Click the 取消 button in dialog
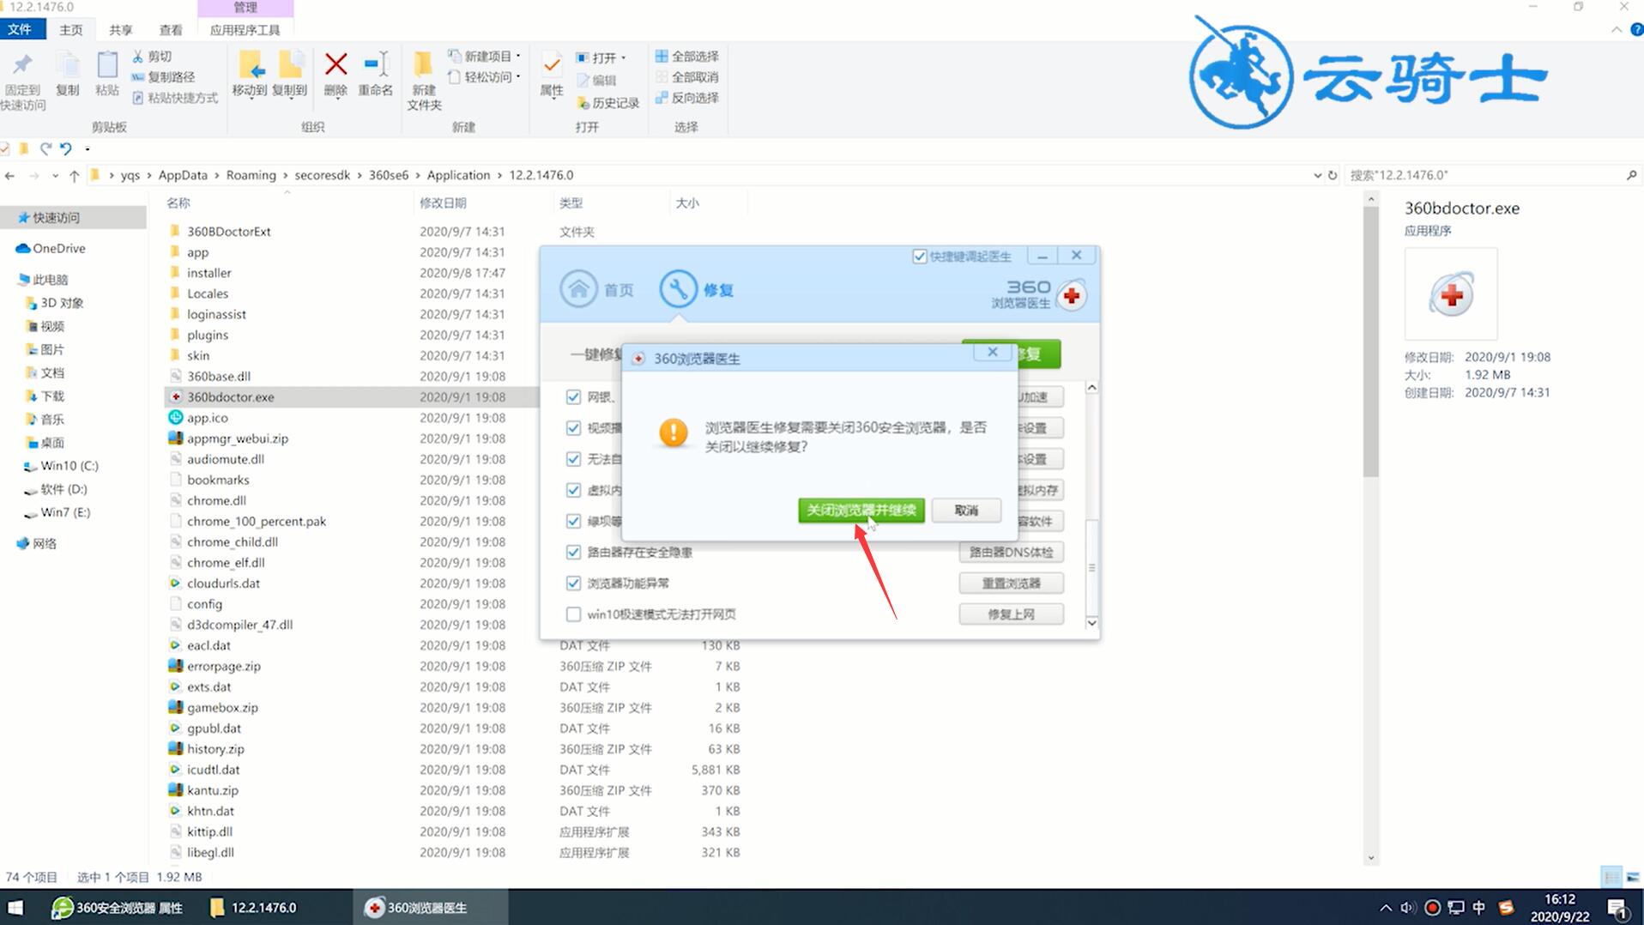The width and height of the screenshot is (1644, 925). (x=966, y=511)
